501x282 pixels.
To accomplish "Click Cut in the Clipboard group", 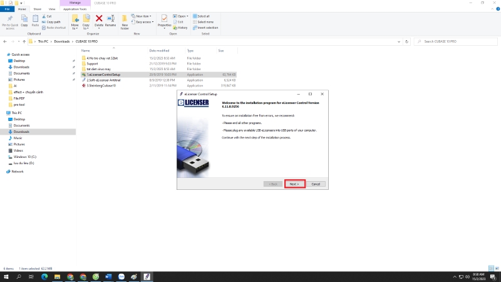I will click(47, 16).
